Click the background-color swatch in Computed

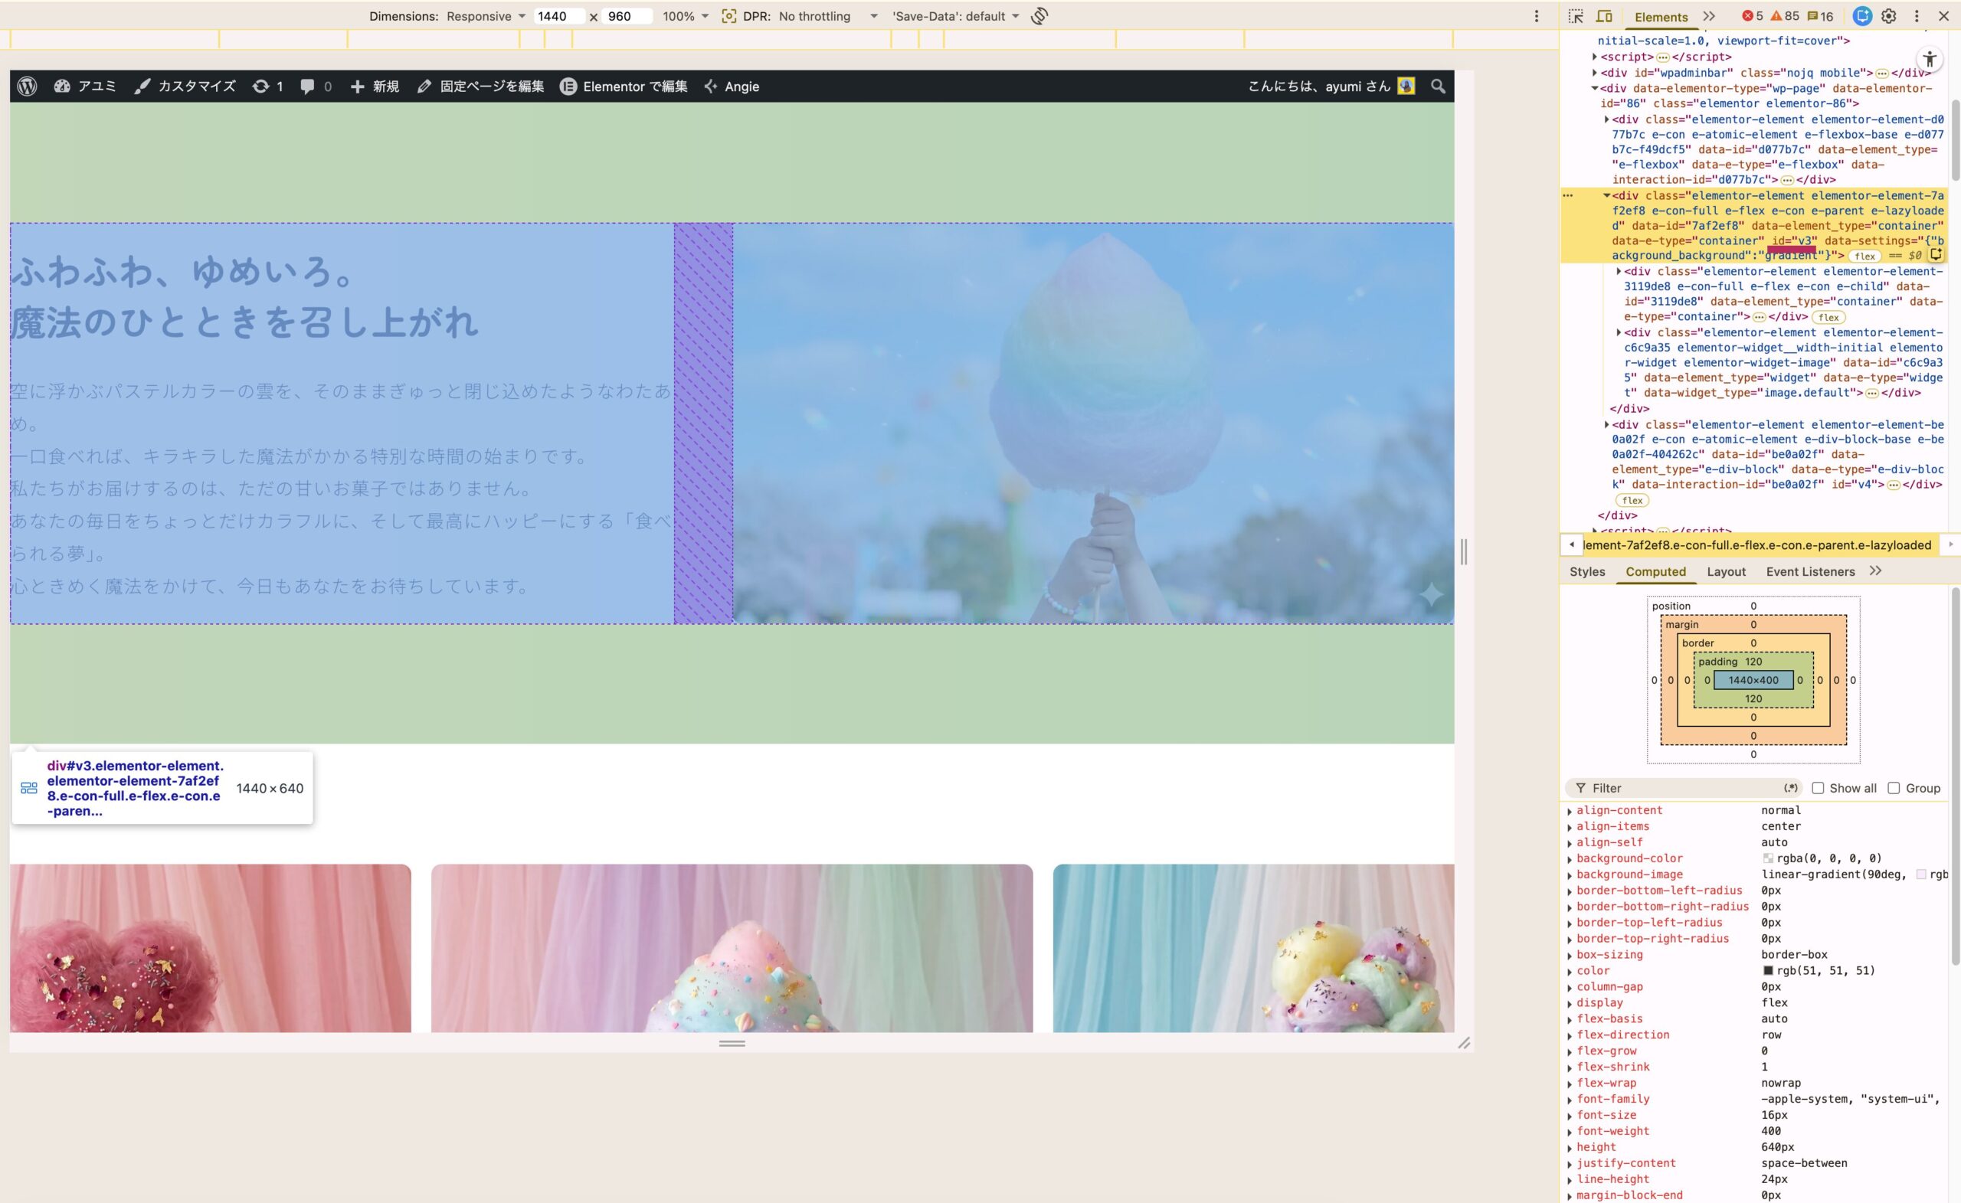[1768, 858]
